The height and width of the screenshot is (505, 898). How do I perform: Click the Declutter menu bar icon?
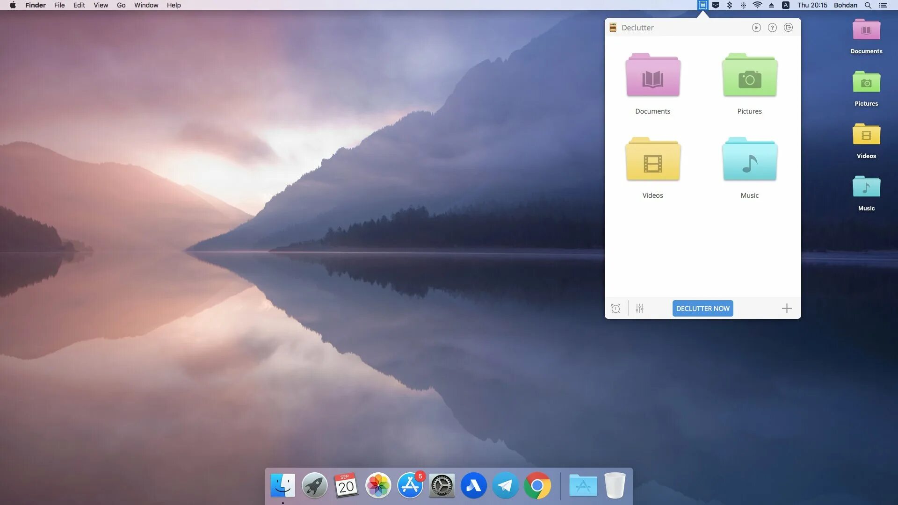(702, 5)
